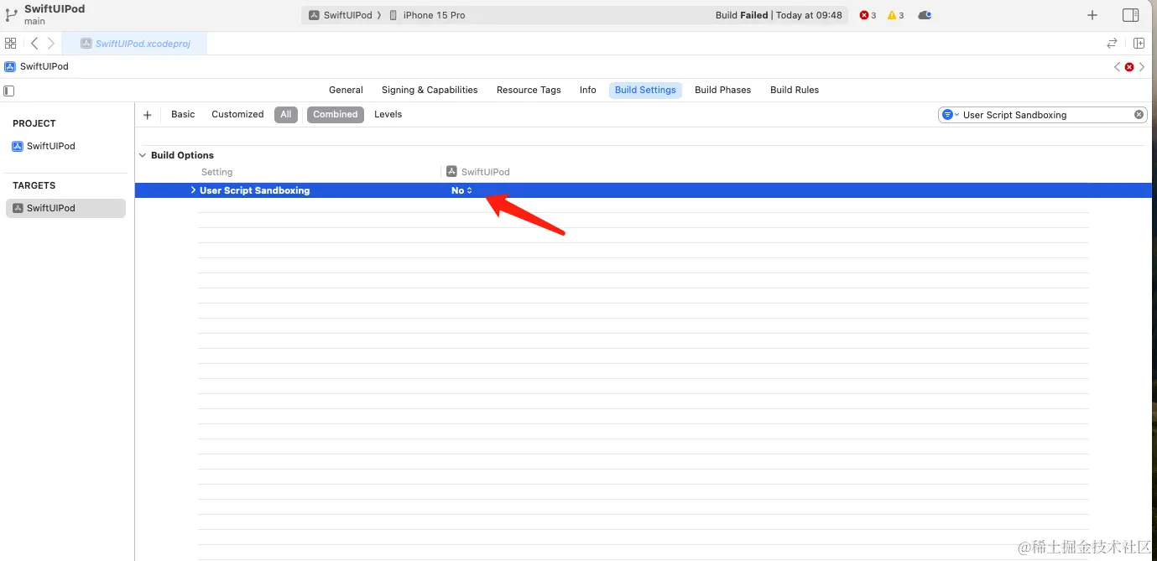
Task: Open the search filter options icon
Action: (x=949, y=115)
